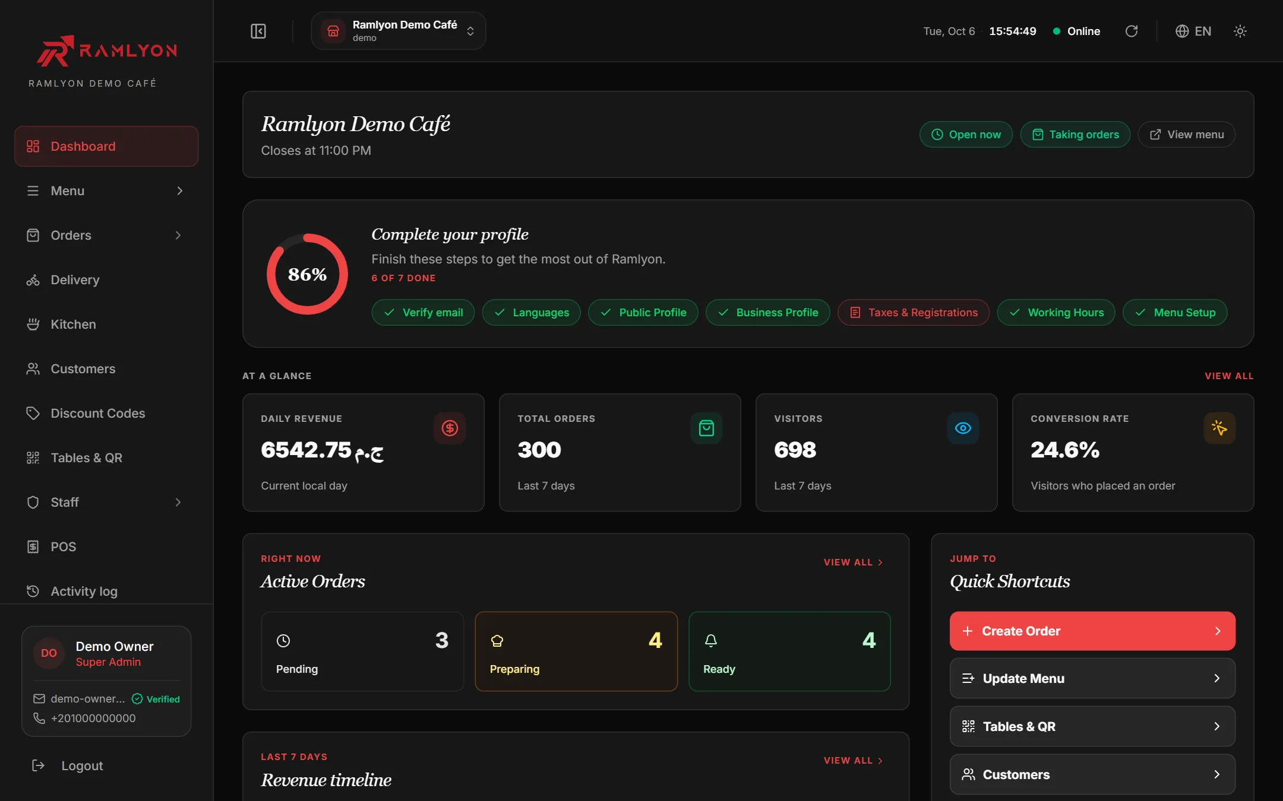Viewport: 1283px width, 801px height.
Task: Select the Menu Setup completed step
Action: coord(1174,312)
